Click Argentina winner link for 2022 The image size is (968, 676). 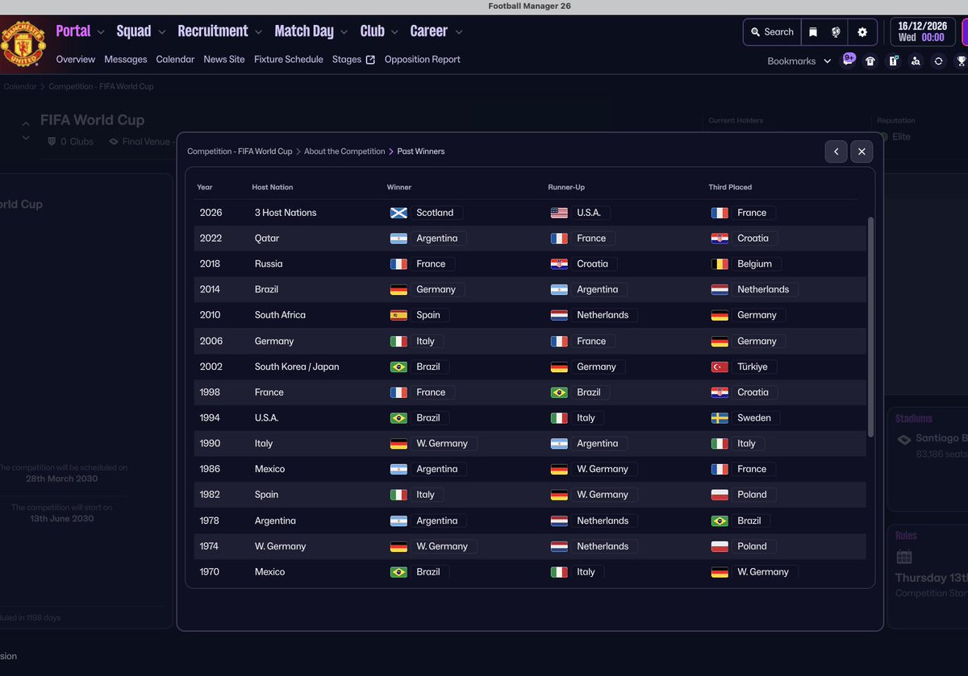point(436,238)
